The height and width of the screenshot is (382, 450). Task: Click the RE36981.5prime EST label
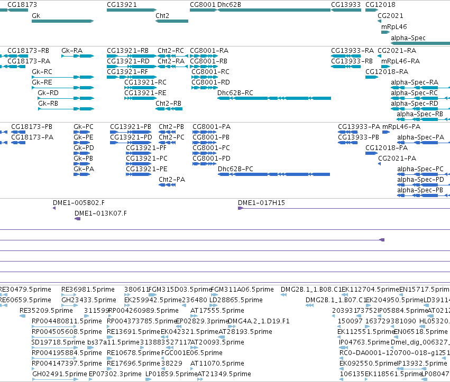click(x=88, y=290)
